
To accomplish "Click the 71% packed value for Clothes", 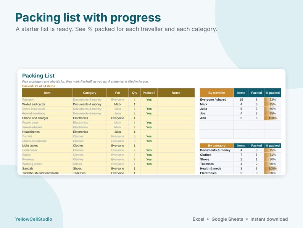I will point(272,155).
